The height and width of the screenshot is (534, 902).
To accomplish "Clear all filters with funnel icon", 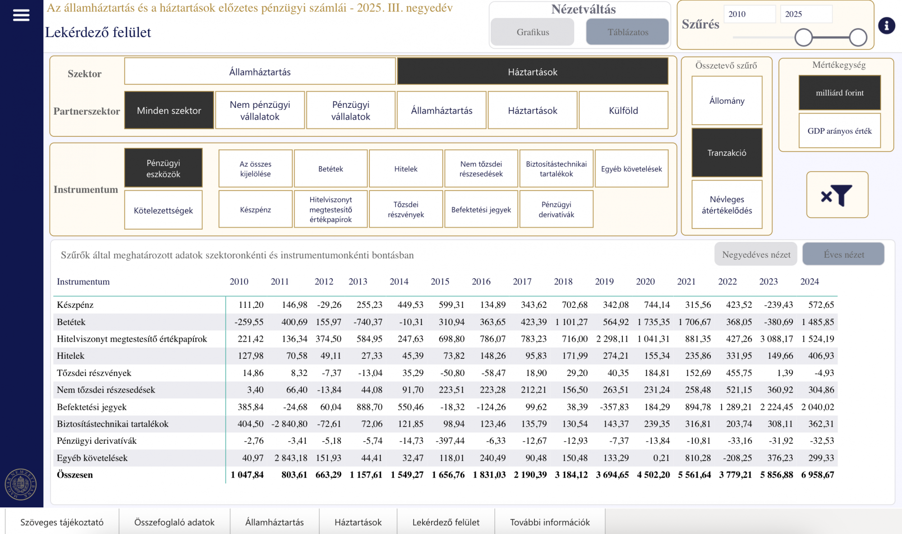I will pos(837,195).
